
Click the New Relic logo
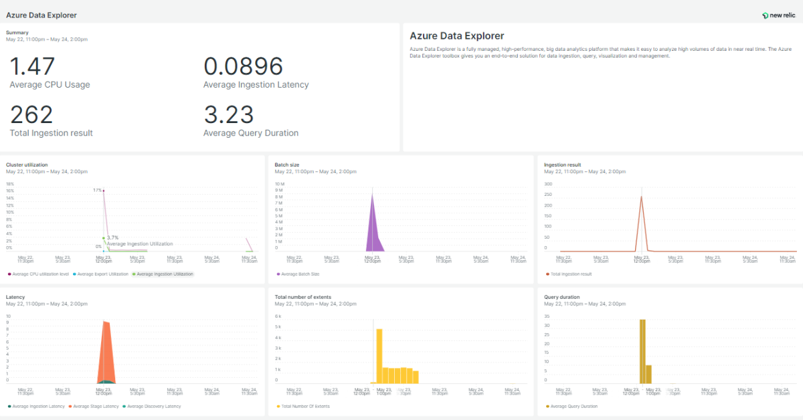tap(778, 15)
